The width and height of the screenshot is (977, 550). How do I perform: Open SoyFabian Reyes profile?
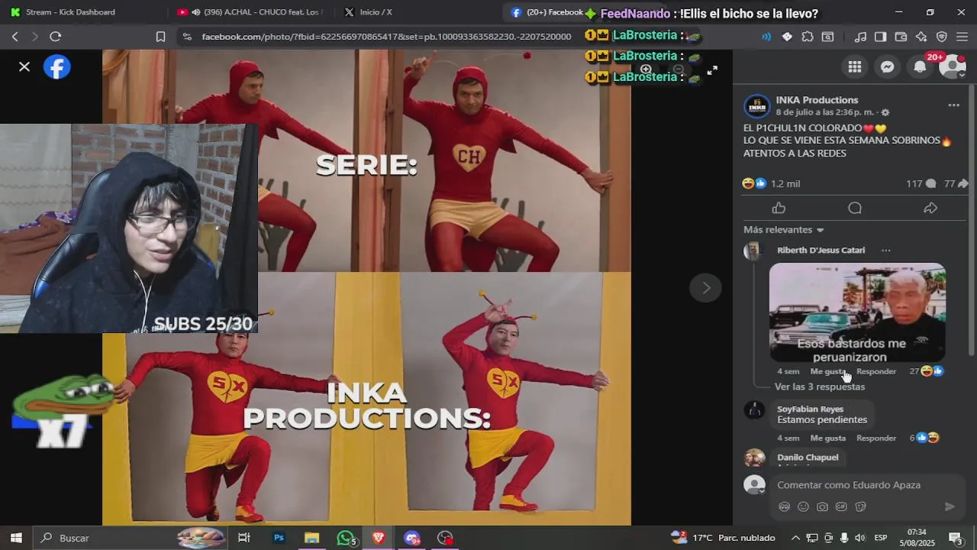pos(810,409)
